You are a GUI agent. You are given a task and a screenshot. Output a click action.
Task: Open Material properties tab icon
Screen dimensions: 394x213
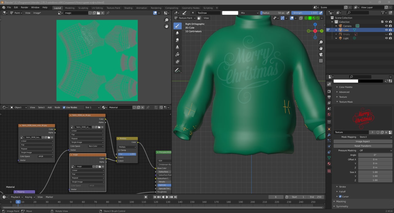pos(329,164)
